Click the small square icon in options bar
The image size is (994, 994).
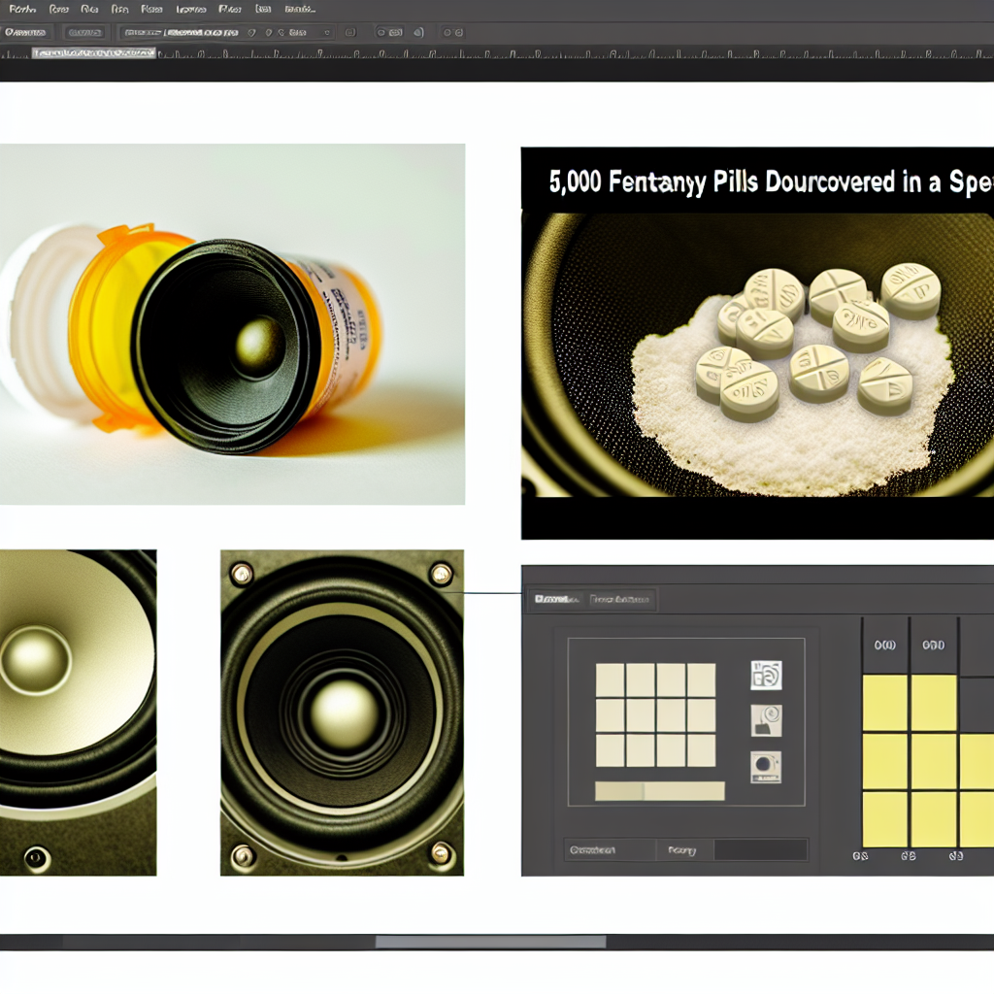pyautogui.click(x=349, y=32)
